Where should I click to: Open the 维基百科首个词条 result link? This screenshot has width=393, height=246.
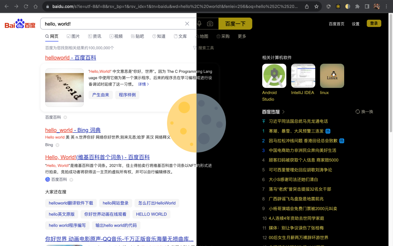(x=97, y=157)
